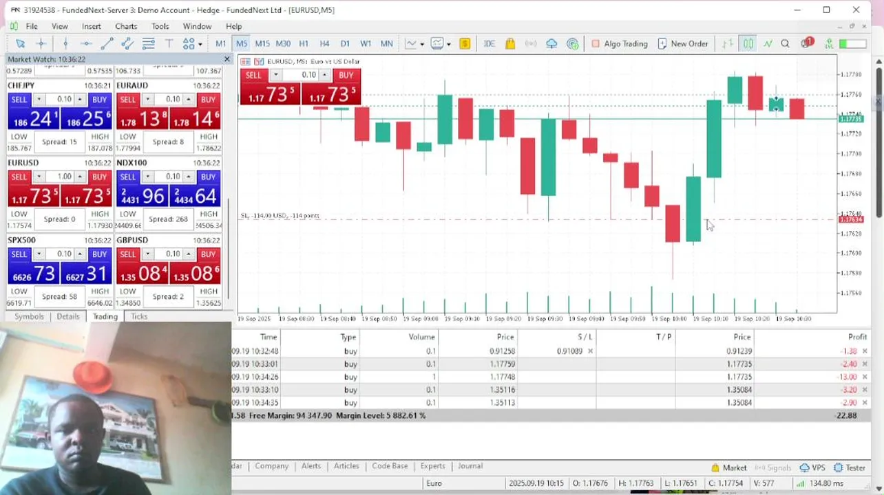Draw a horizontal line on chart

pyautogui.click(x=86, y=43)
